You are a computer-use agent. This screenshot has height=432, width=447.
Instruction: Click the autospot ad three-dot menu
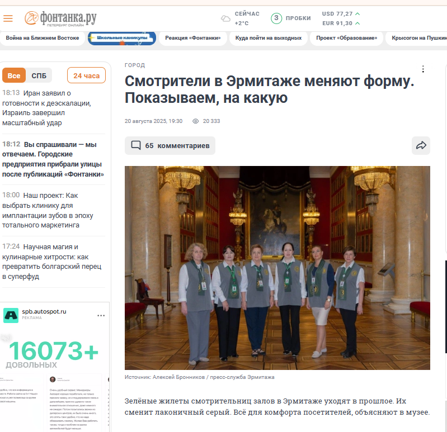[x=101, y=316]
